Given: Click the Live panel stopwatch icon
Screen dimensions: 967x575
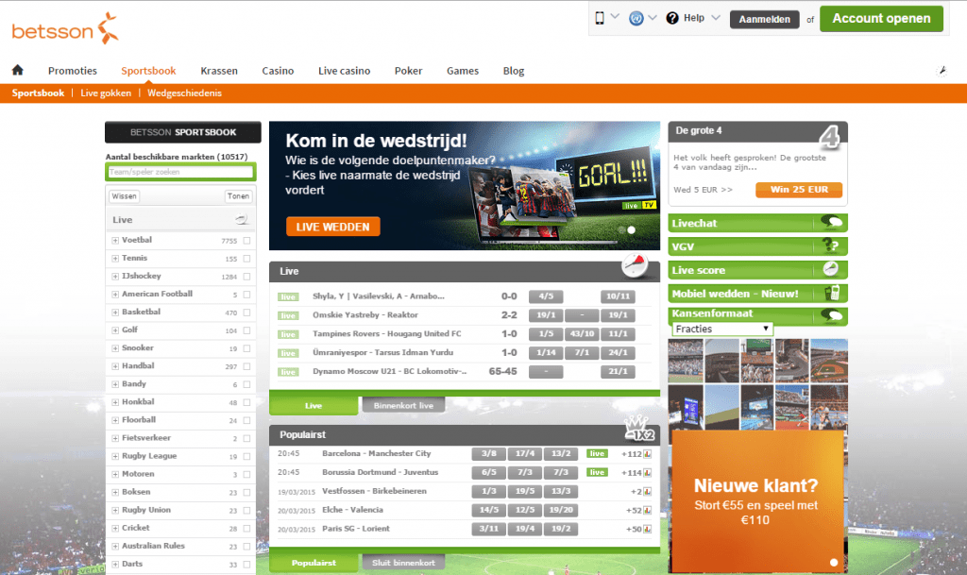Looking at the screenshot, I should point(635,265).
